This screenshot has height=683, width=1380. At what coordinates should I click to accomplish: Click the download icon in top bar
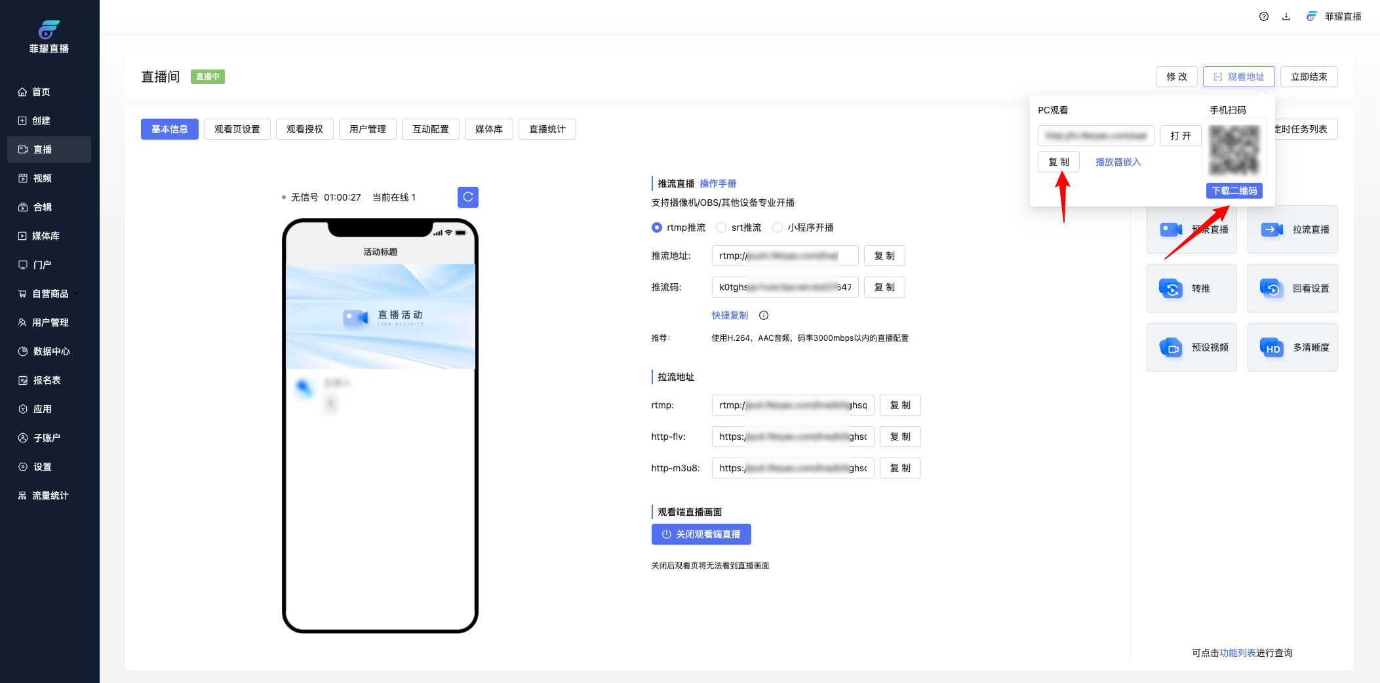point(1286,16)
